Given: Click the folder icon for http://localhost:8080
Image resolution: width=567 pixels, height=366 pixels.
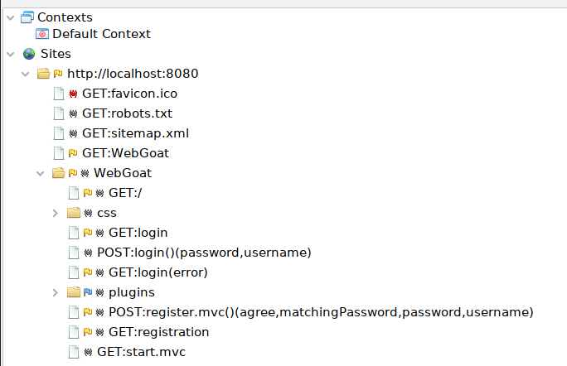Looking at the screenshot, I should [x=44, y=74].
